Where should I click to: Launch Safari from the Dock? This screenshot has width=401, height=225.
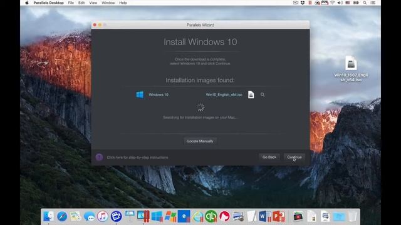(x=62, y=216)
